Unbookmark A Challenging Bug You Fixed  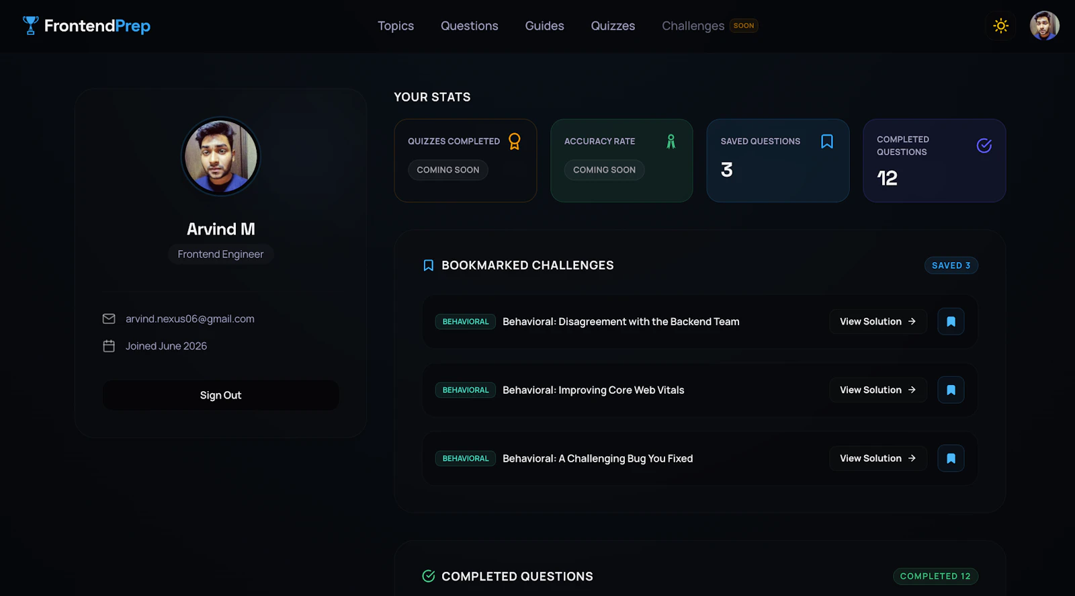(951, 458)
